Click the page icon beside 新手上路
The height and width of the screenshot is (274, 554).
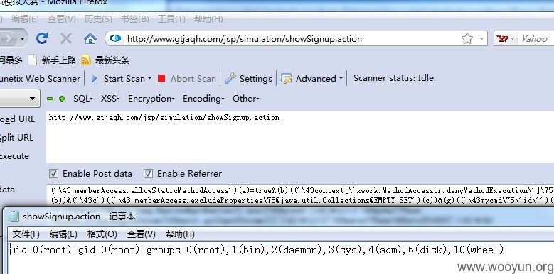(32, 60)
